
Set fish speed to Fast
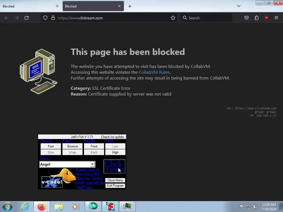click(51, 146)
